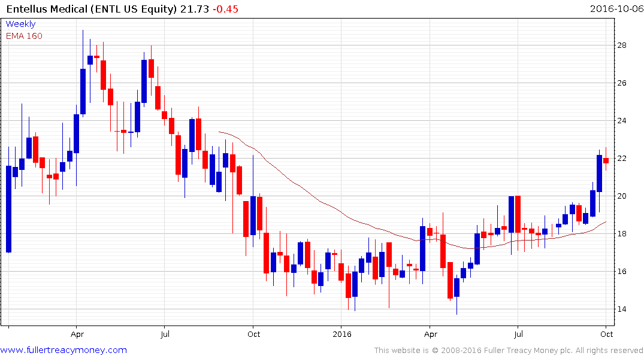This screenshot has height=359, width=644.
Task: Click the 22 price axis label
Action: (x=622, y=159)
